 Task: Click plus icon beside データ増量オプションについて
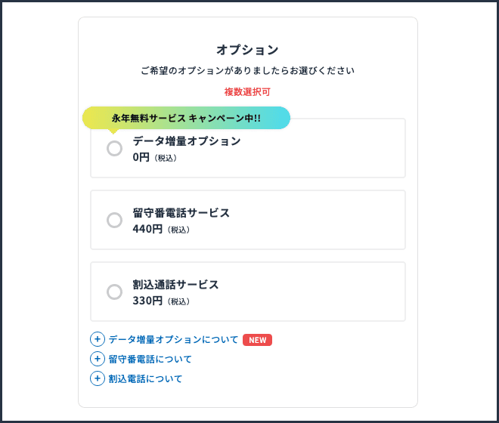click(98, 339)
